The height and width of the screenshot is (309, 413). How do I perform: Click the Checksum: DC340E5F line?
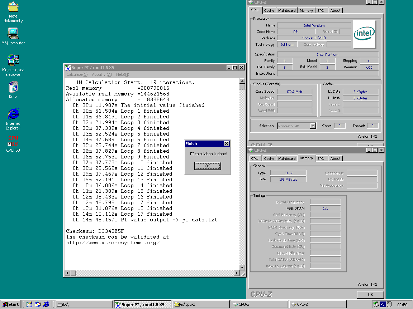tap(95, 231)
